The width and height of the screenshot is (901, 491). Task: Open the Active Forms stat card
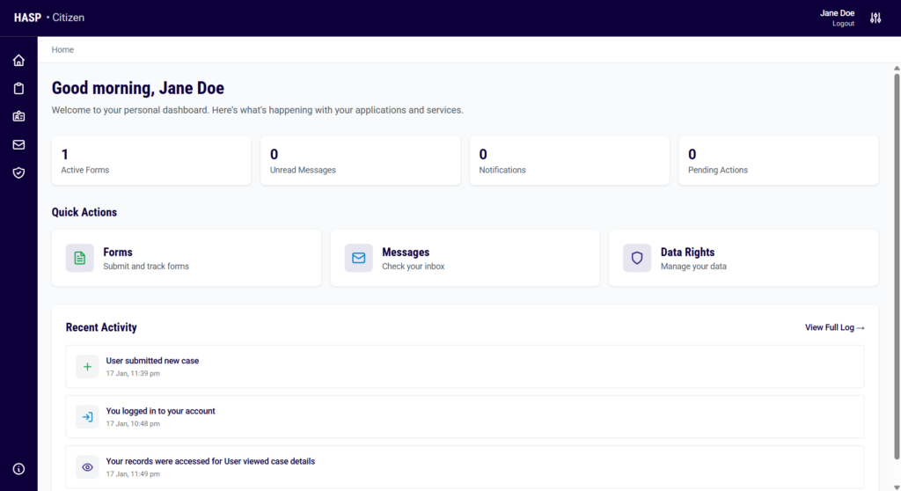[x=151, y=160]
